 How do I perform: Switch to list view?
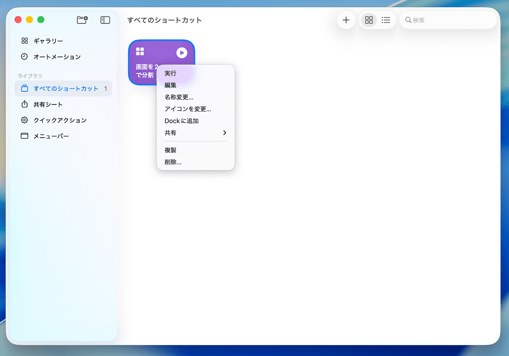tap(386, 20)
